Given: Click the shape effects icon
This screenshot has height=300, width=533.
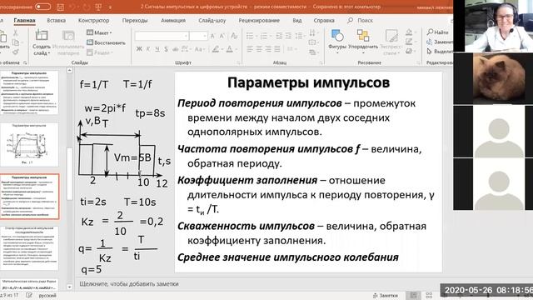Looking at the screenshot, I should point(409,52).
